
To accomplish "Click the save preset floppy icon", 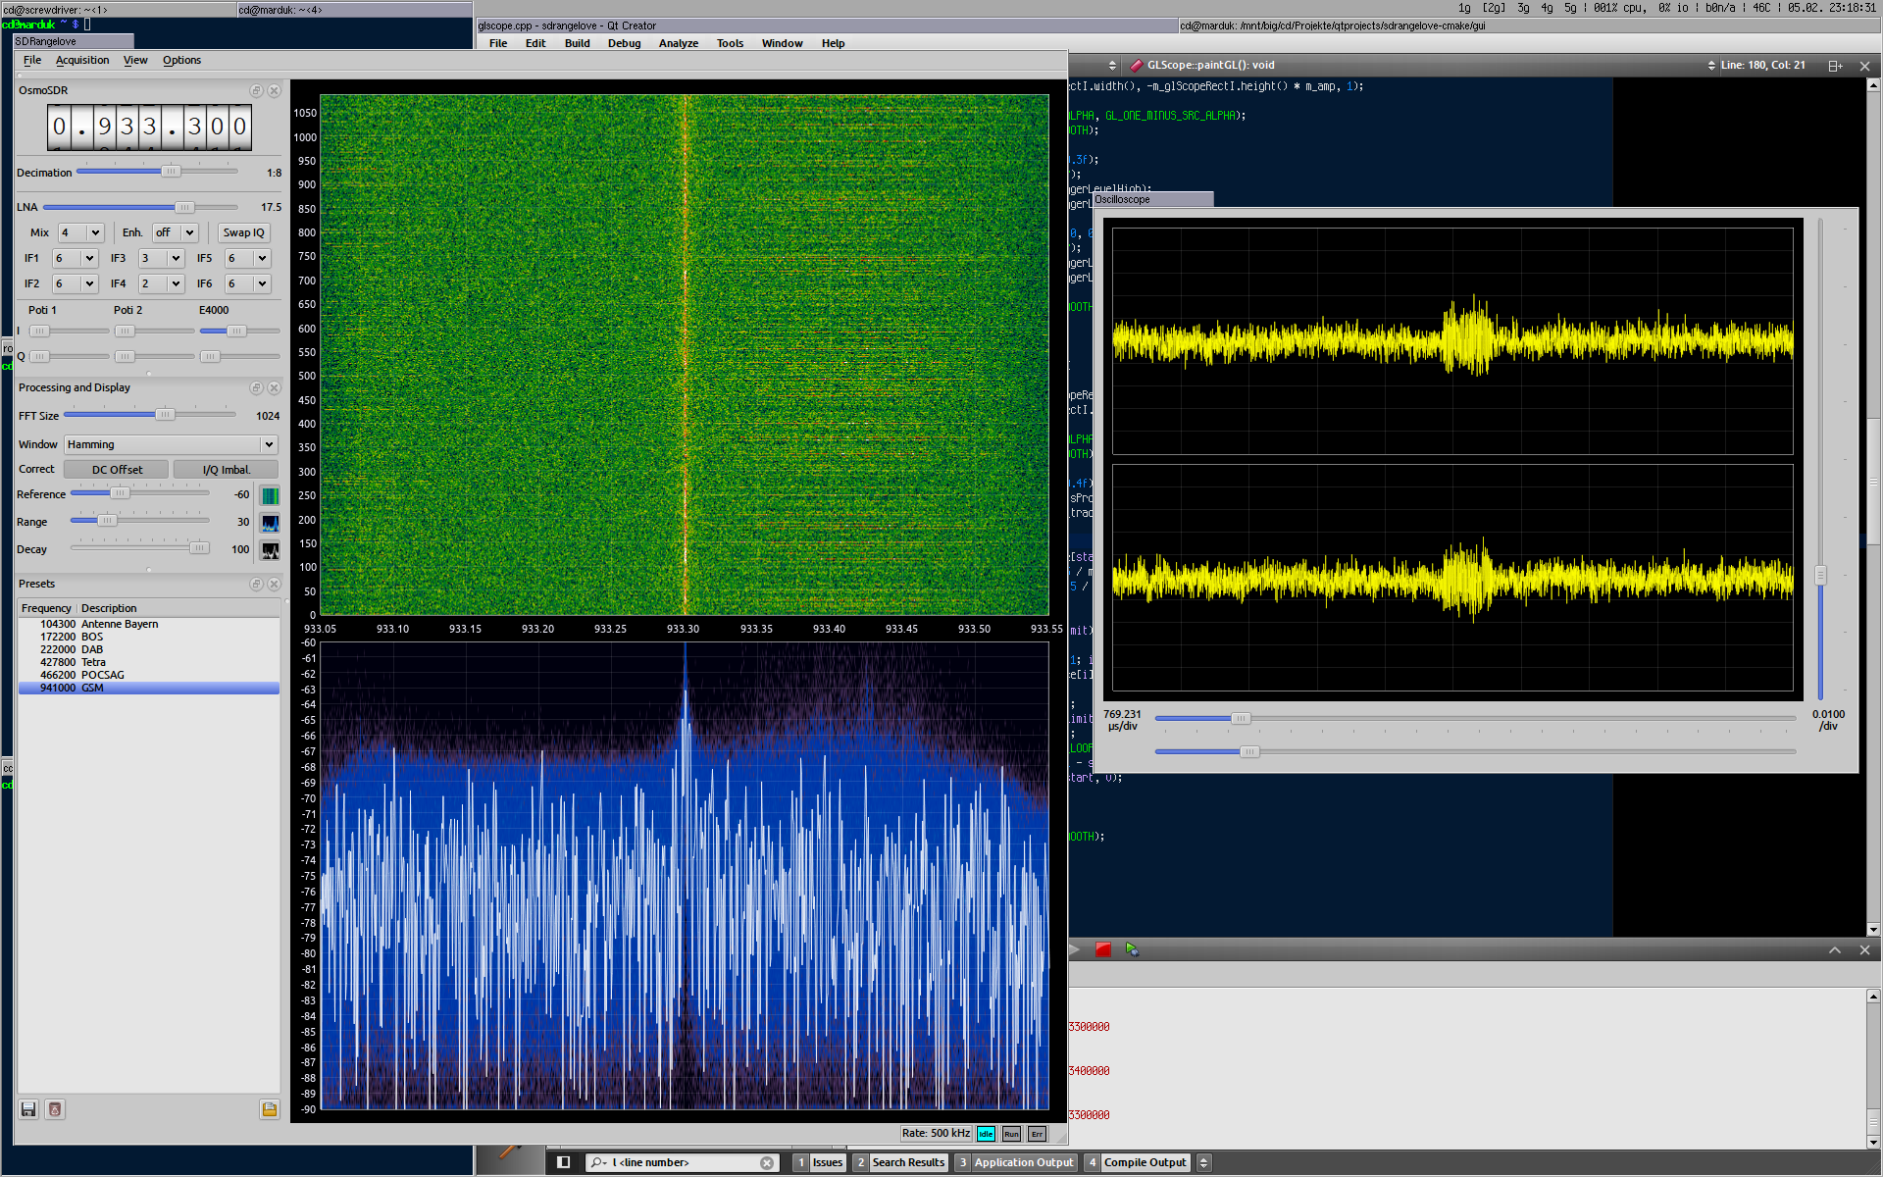I will point(28,1109).
